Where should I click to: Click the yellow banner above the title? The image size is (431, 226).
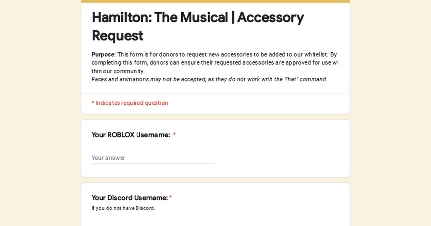(215, 1)
